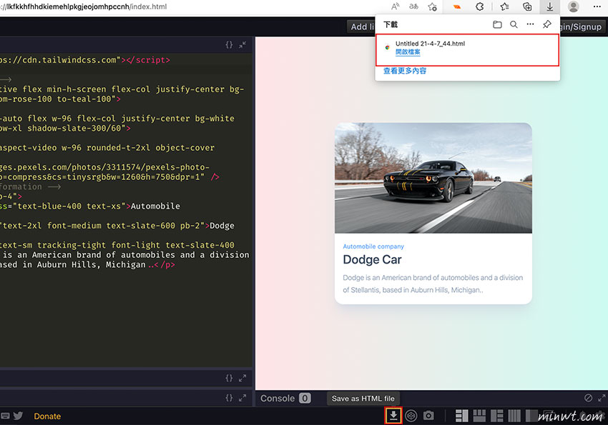608x425 pixels.
Task: Open the browser profile avatar
Action: pos(573,6)
